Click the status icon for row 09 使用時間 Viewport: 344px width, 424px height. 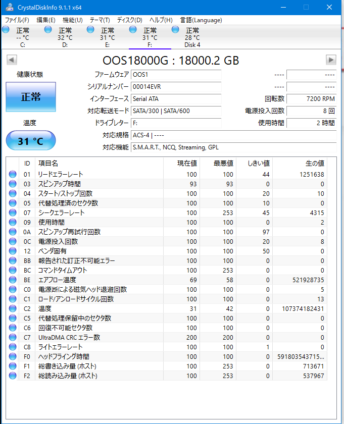click(x=13, y=222)
